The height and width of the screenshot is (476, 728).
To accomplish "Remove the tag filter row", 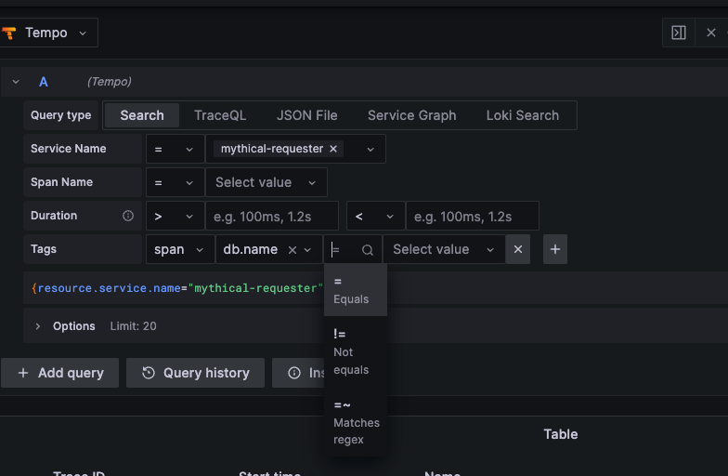I will click(x=518, y=249).
